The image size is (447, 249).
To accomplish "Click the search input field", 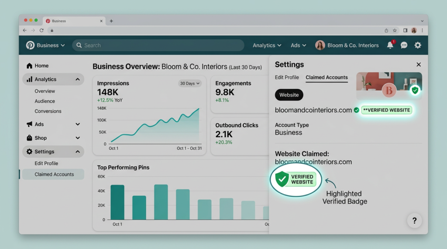I will pos(158,45).
